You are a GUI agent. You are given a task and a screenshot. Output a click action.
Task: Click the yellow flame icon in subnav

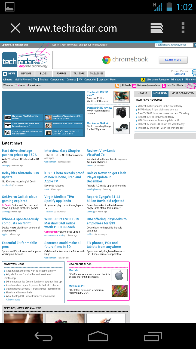[143, 80]
